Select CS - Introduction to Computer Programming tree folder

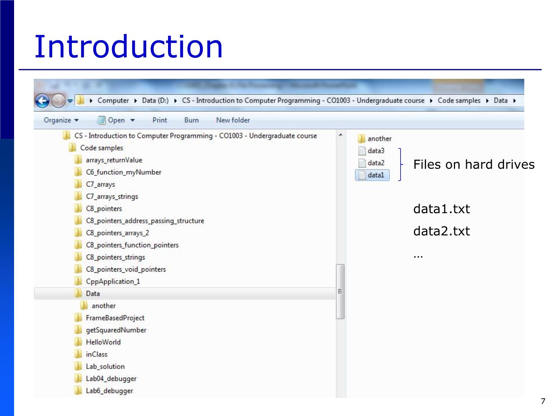coord(190,136)
